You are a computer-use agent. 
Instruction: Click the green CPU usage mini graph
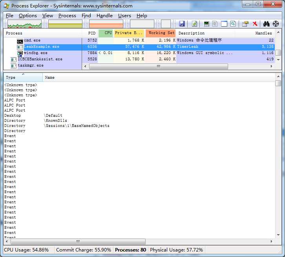[x=25, y=24]
